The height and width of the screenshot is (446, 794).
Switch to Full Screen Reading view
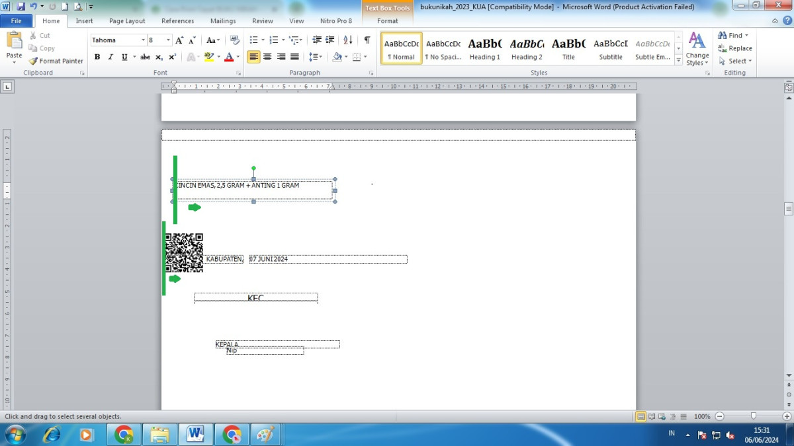[652, 417]
